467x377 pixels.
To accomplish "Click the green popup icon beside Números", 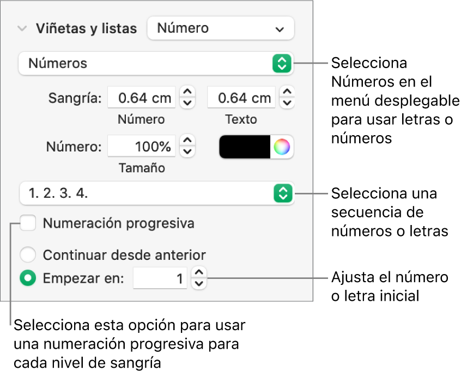I will [x=283, y=64].
